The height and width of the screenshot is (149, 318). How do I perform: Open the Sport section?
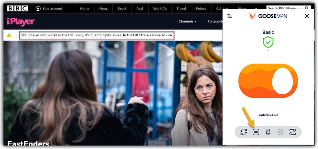point(122,9)
